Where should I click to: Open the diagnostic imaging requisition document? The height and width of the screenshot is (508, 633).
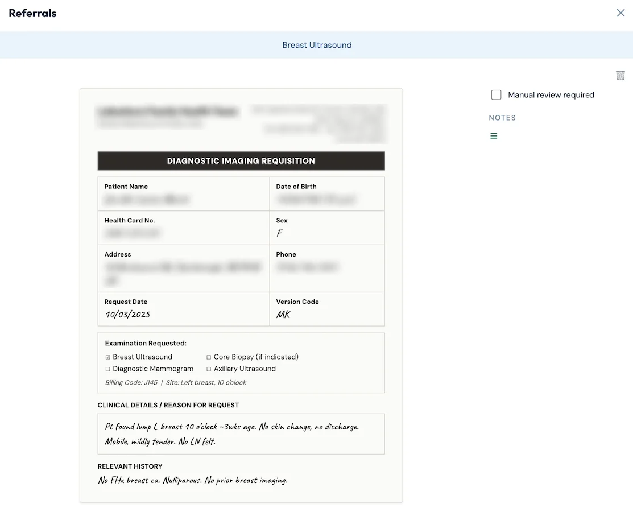(x=241, y=296)
